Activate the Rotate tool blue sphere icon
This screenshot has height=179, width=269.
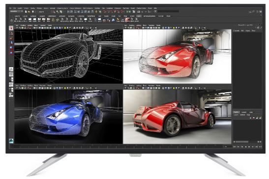pyautogui.click(x=11, y=48)
